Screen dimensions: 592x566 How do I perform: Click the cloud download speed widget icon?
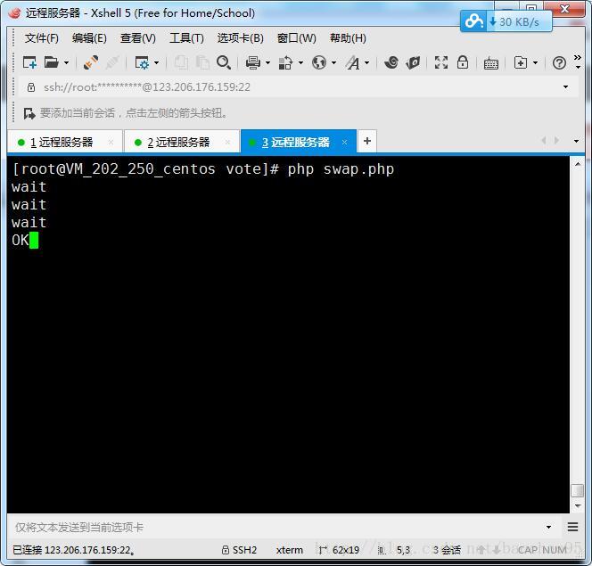point(473,21)
